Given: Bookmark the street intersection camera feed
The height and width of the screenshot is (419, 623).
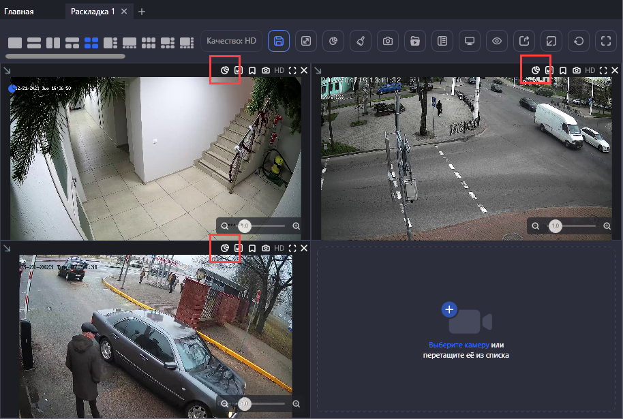Looking at the screenshot, I should [563, 70].
